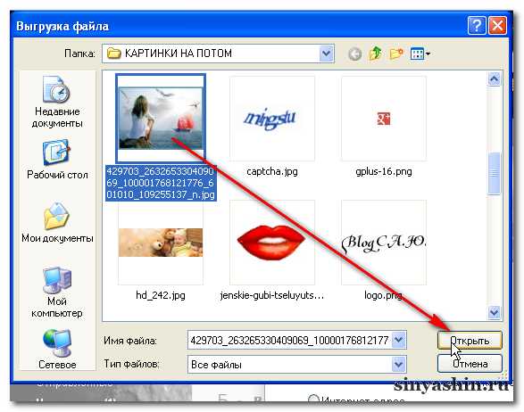Image resolution: width=524 pixels, height=412 pixels.
Task: Open Мои документы folder shortcut
Action: [x=57, y=222]
